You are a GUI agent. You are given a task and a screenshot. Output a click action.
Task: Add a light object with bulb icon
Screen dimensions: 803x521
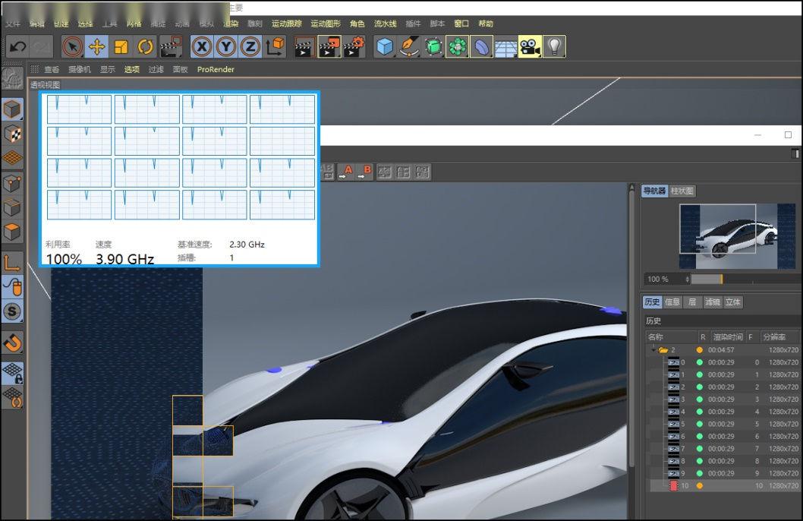click(555, 47)
